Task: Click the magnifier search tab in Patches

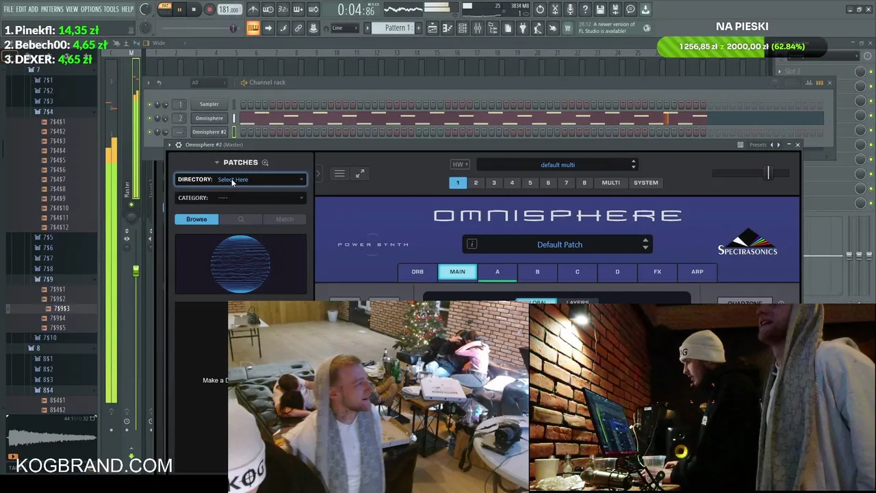Action: click(x=241, y=219)
